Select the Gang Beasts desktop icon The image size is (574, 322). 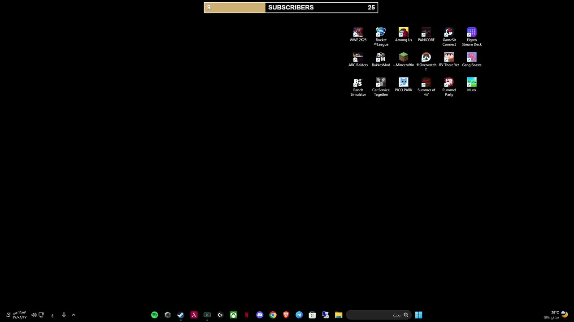pos(472,60)
